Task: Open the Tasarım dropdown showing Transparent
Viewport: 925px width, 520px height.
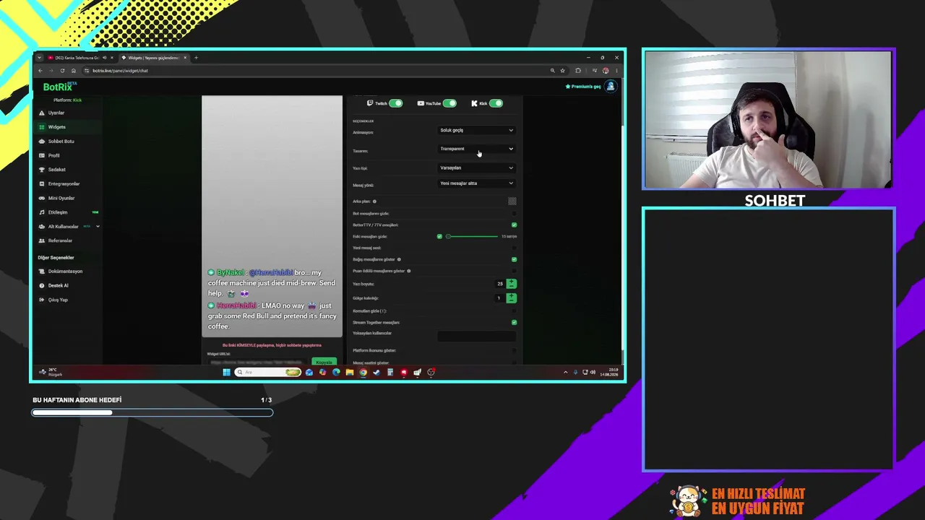Action: [x=477, y=149]
